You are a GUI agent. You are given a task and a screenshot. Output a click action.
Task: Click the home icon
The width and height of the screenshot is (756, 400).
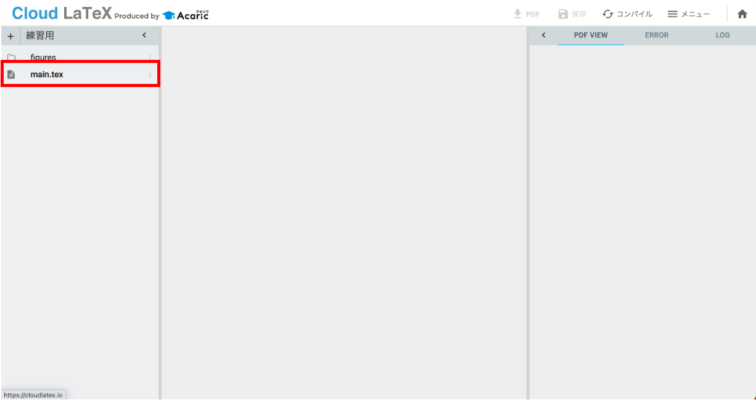[x=742, y=13]
